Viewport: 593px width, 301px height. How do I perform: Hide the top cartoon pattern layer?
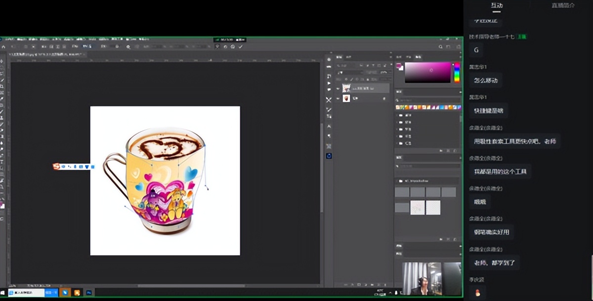(x=338, y=89)
